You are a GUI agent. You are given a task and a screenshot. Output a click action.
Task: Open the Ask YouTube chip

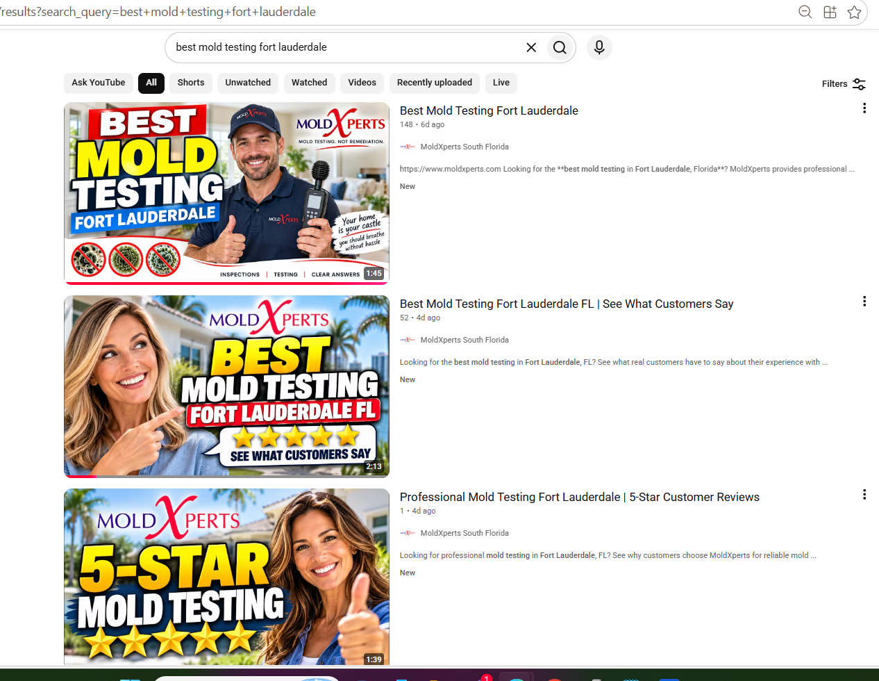(99, 83)
